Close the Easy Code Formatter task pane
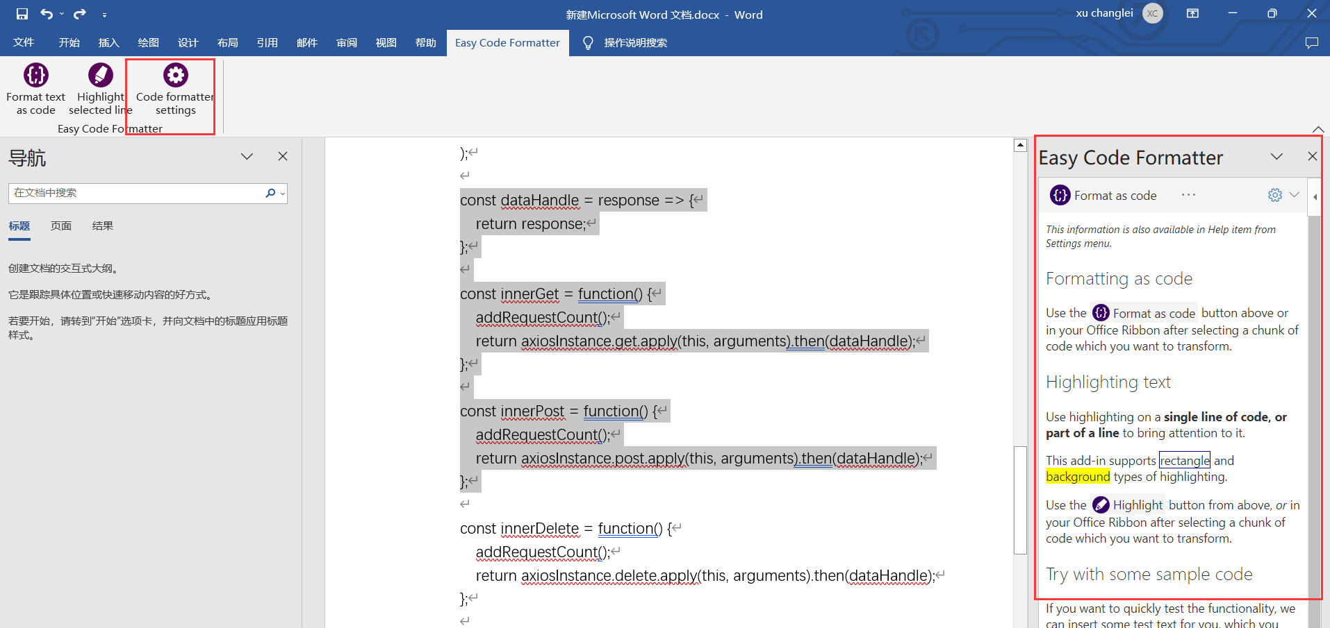This screenshot has height=628, width=1330. point(1312,157)
